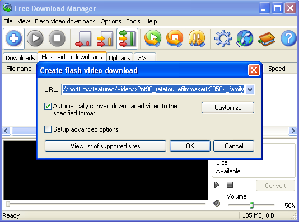The image size is (299, 222).
Task: Open the Help menu
Action: pos(151,21)
